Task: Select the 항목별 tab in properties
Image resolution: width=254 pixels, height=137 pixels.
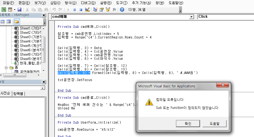Action: click(18, 94)
